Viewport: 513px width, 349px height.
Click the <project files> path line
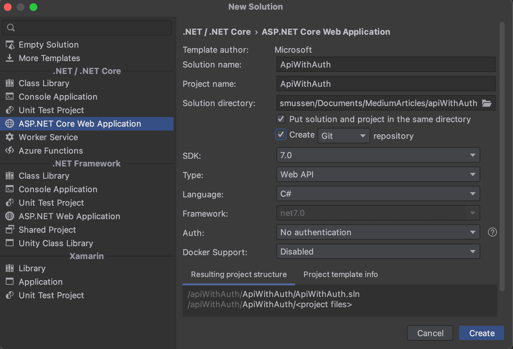[270, 304]
